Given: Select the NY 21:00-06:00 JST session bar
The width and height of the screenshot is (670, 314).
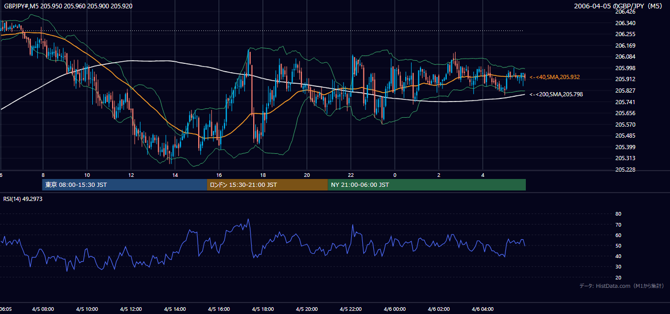Looking at the screenshot, I should tap(427, 185).
